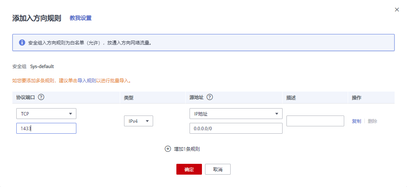
Task: Show help for 协议端口 column
Action: pyautogui.click(x=41, y=97)
